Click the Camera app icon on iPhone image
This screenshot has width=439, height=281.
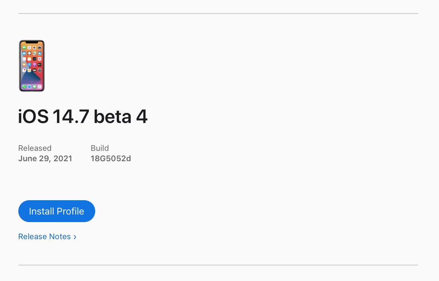pyautogui.click(x=39, y=47)
